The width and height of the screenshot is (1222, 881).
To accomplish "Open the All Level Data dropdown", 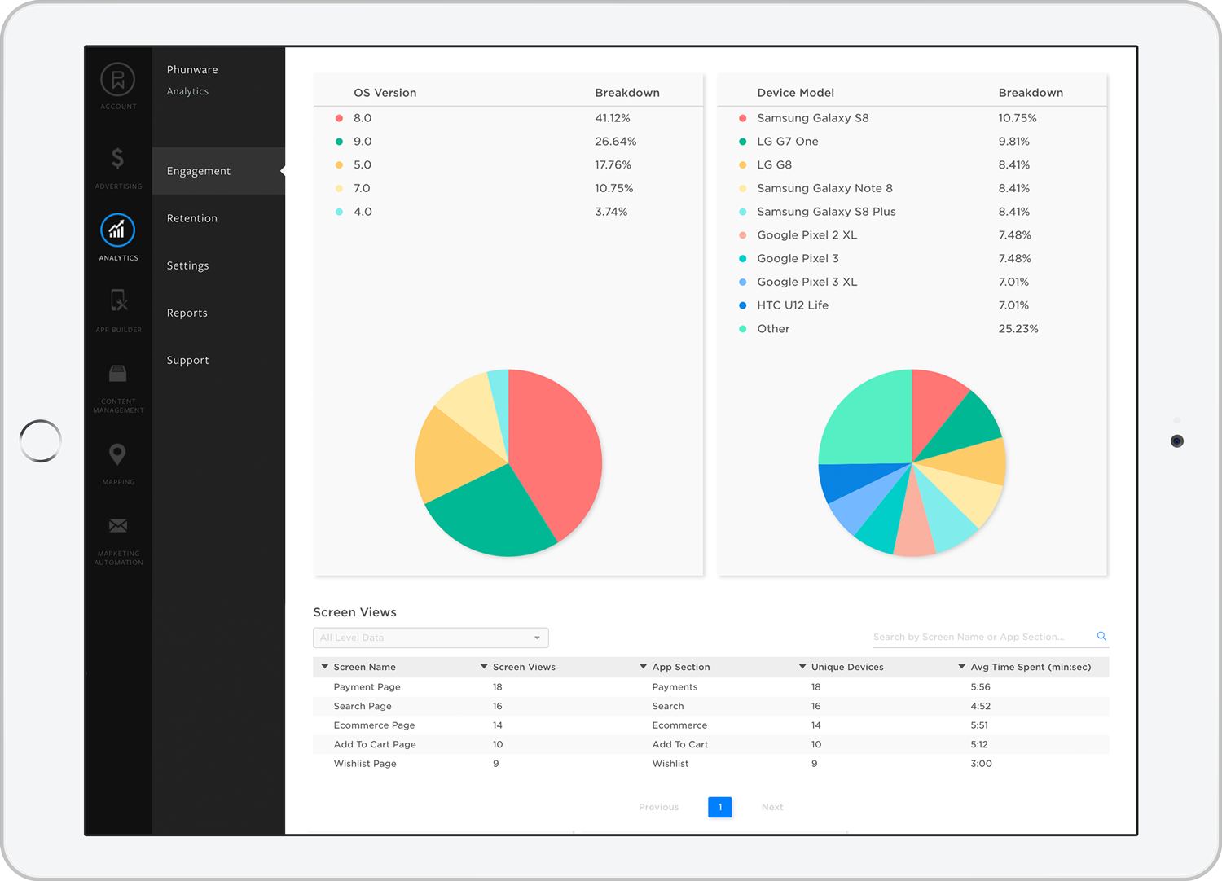I will click(x=430, y=638).
